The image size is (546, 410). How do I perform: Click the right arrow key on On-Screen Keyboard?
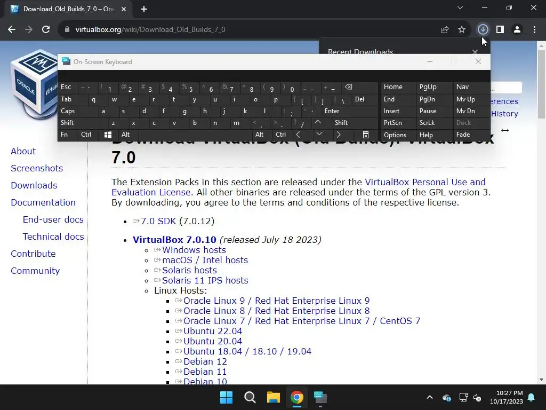click(x=339, y=134)
